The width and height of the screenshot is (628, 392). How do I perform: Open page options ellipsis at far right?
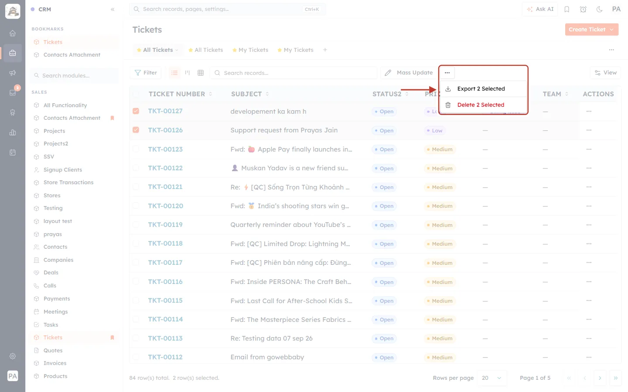tap(611, 50)
